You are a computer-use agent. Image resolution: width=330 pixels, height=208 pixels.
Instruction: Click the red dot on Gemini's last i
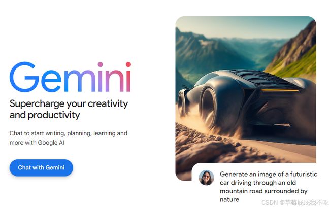128,64
